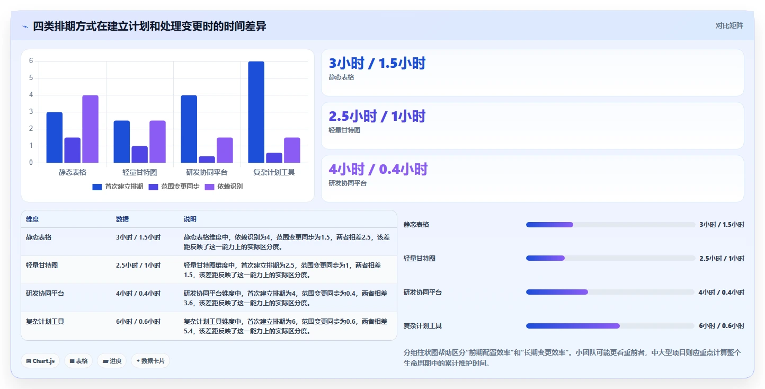Click the 轻量甘特图 table row name
Image resolution: width=765 pixels, height=389 pixels.
[42, 266]
